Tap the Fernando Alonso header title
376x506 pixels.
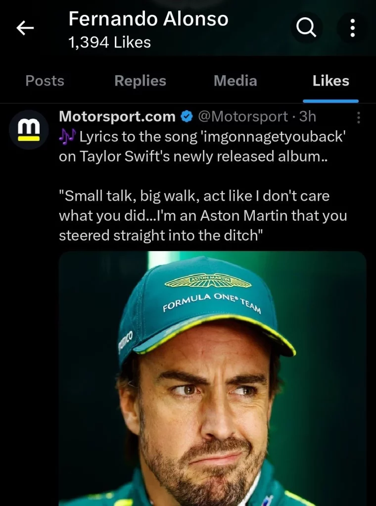(x=148, y=19)
